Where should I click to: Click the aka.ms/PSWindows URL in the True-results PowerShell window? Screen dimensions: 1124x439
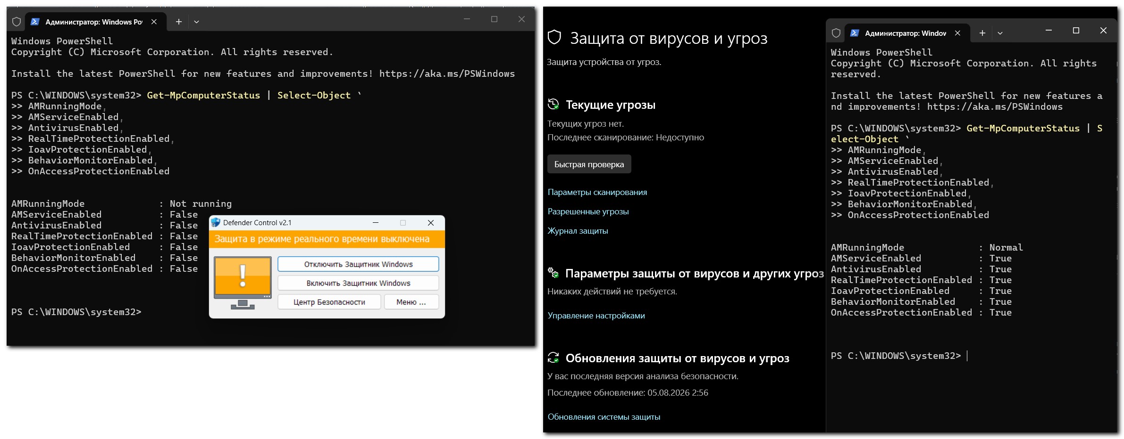(x=995, y=106)
